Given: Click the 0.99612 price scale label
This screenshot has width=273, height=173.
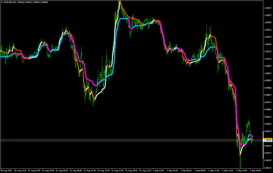Looking at the screenshot, I should pos(268,117).
